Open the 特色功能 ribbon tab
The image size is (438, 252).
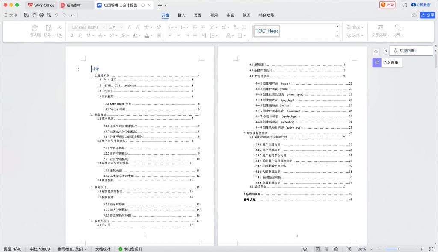click(x=266, y=15)
